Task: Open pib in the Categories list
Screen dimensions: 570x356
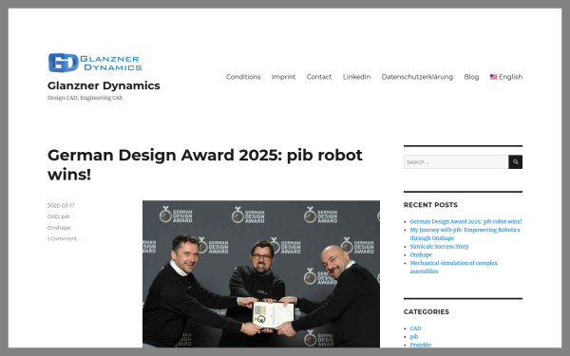Action: click(414, 337)
